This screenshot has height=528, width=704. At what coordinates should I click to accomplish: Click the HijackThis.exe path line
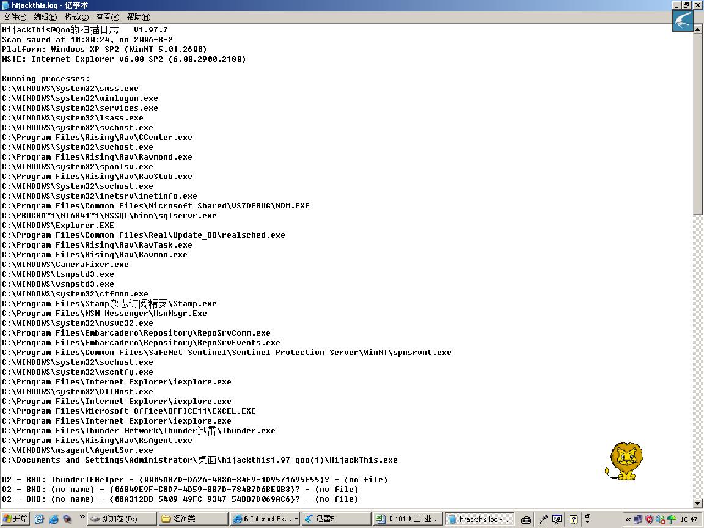coord(200,460)
